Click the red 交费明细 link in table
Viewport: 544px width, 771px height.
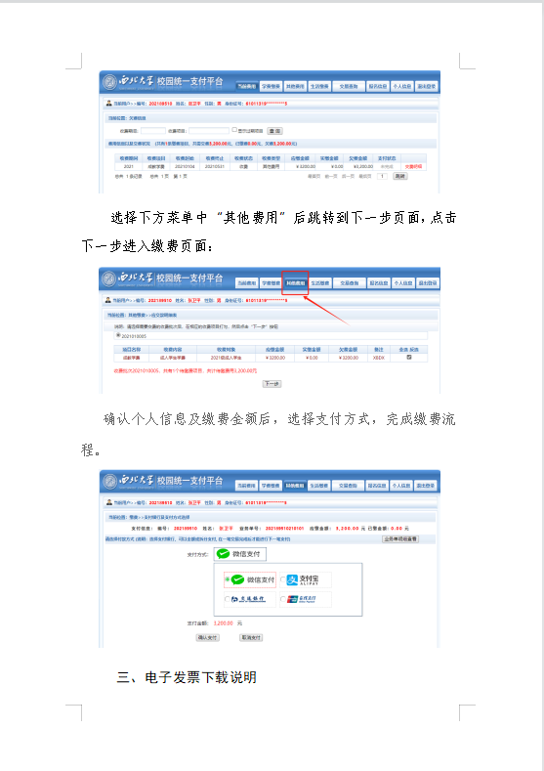(x=413, y=167)
